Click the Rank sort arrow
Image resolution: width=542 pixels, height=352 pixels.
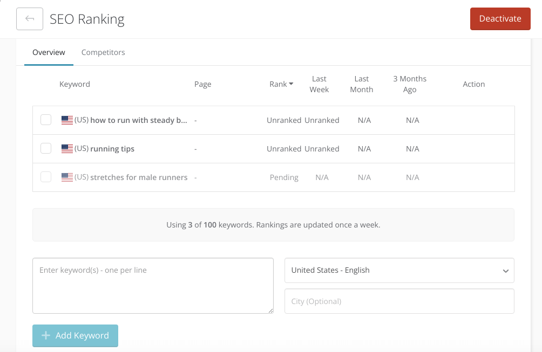click(291, 84)
